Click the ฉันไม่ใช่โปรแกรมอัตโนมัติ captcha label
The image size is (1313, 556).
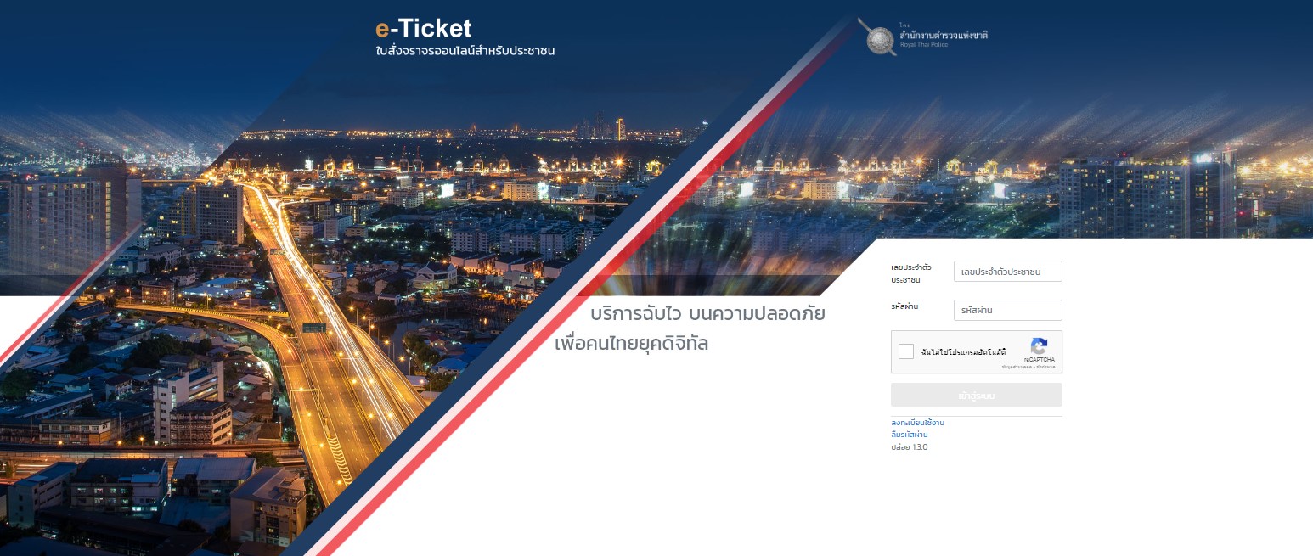click(x=963, y=352)
